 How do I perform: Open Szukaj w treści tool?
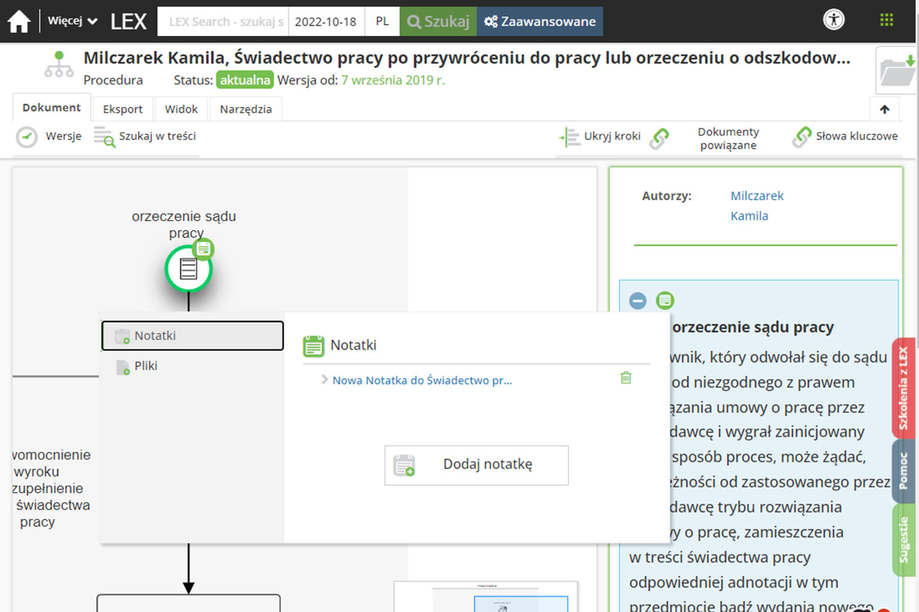(x=145, y=136)
